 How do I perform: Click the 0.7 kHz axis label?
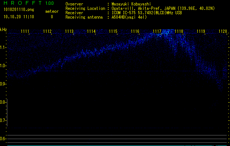click(3, 120)
